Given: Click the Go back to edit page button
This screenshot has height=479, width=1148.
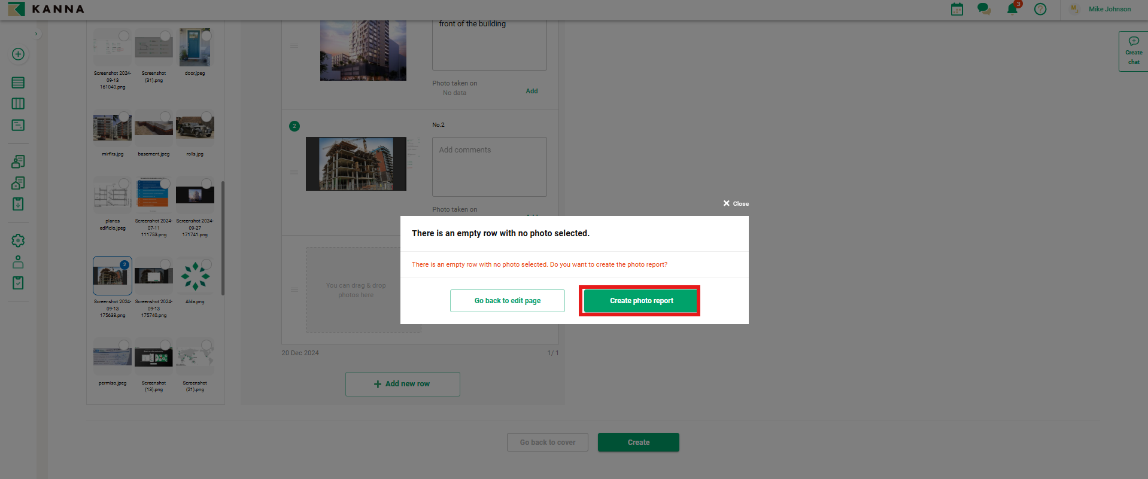Looking at the screenshot, I should point(507,301).
